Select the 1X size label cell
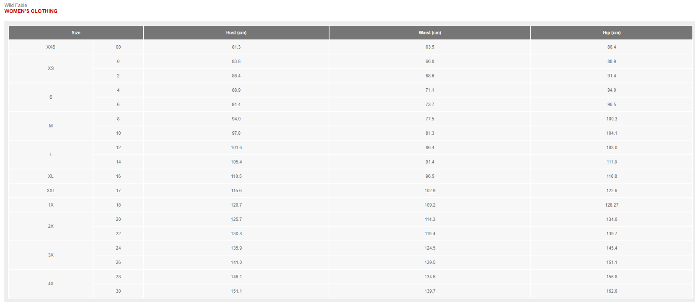This screenshot has height=307, width=695. click(51, 205)
